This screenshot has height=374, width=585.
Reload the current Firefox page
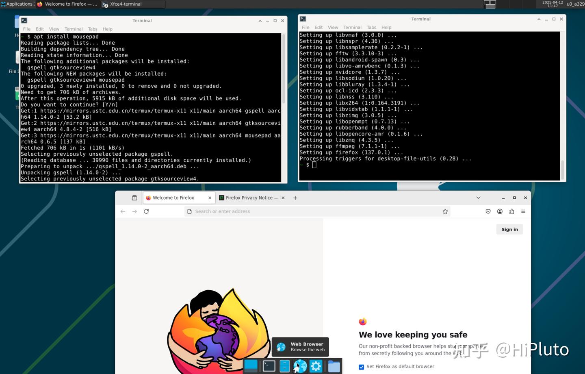[x=146, y=211]
